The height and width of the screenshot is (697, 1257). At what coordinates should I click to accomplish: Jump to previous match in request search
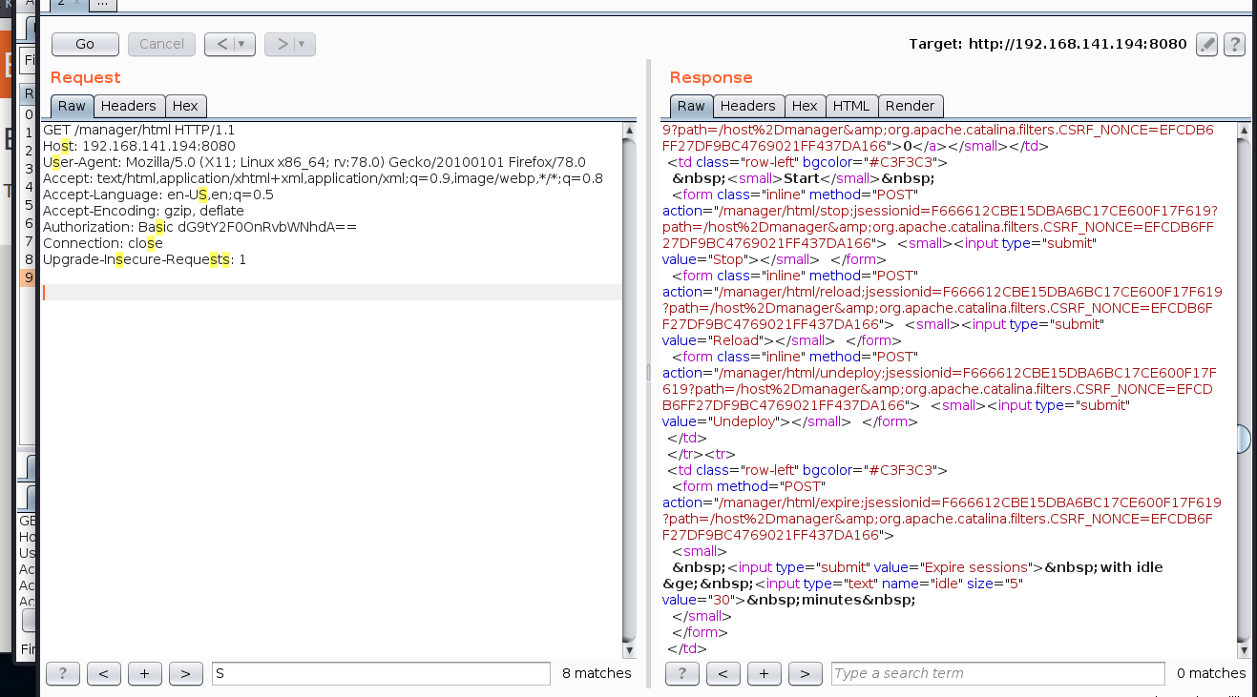[103, 673]
